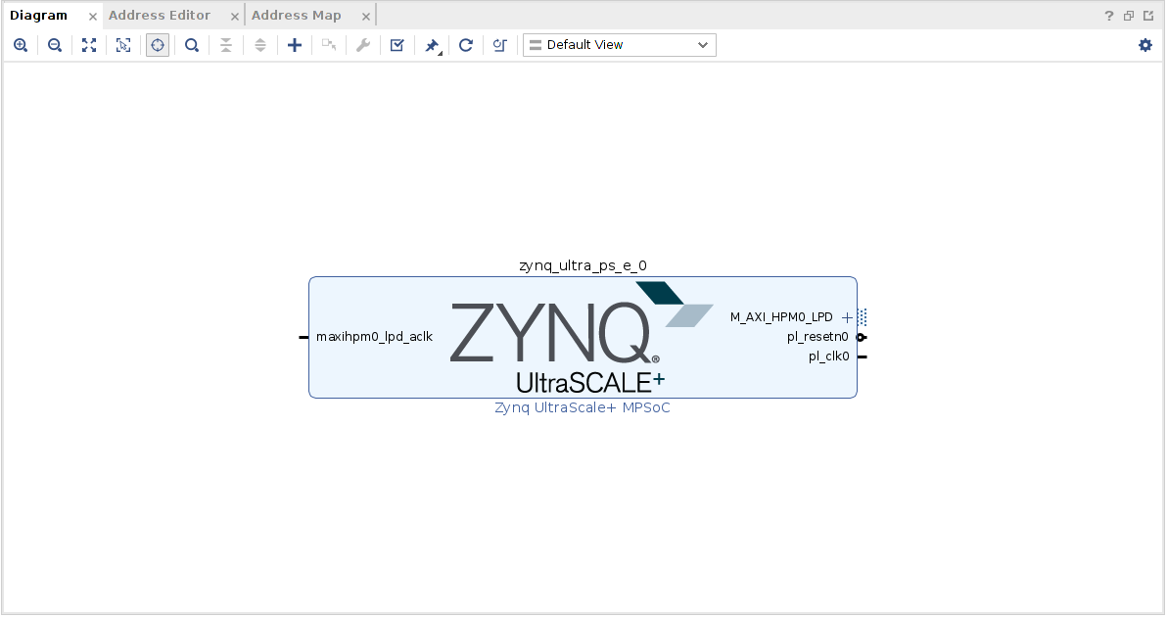Click the Regenerate Layout refresh icon
1167x618 pixels.
click(466, 45)
